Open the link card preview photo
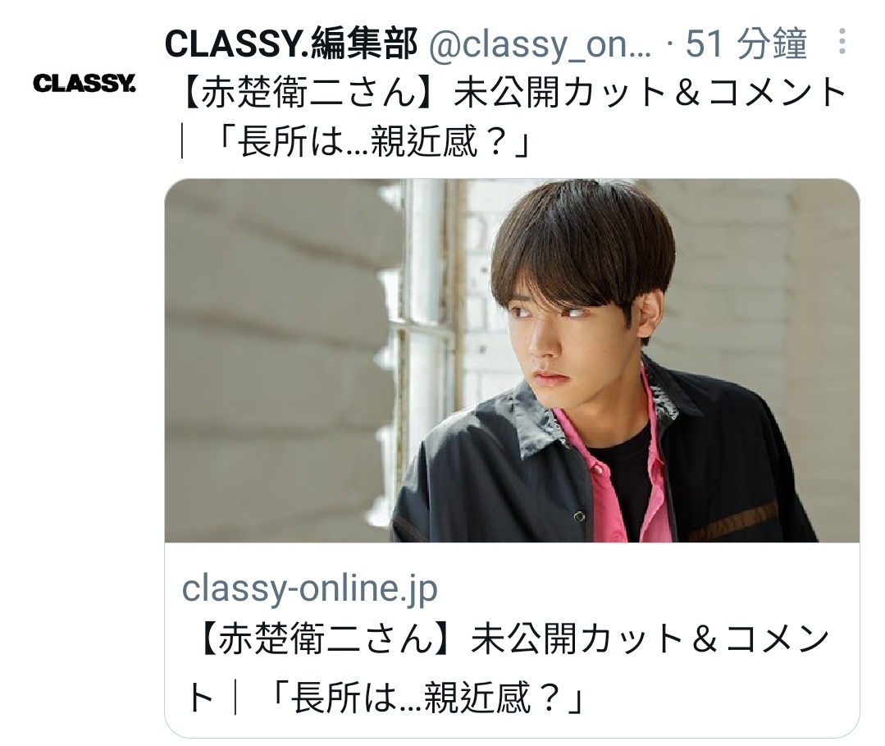885x746 pixels. tap(512, 360)
